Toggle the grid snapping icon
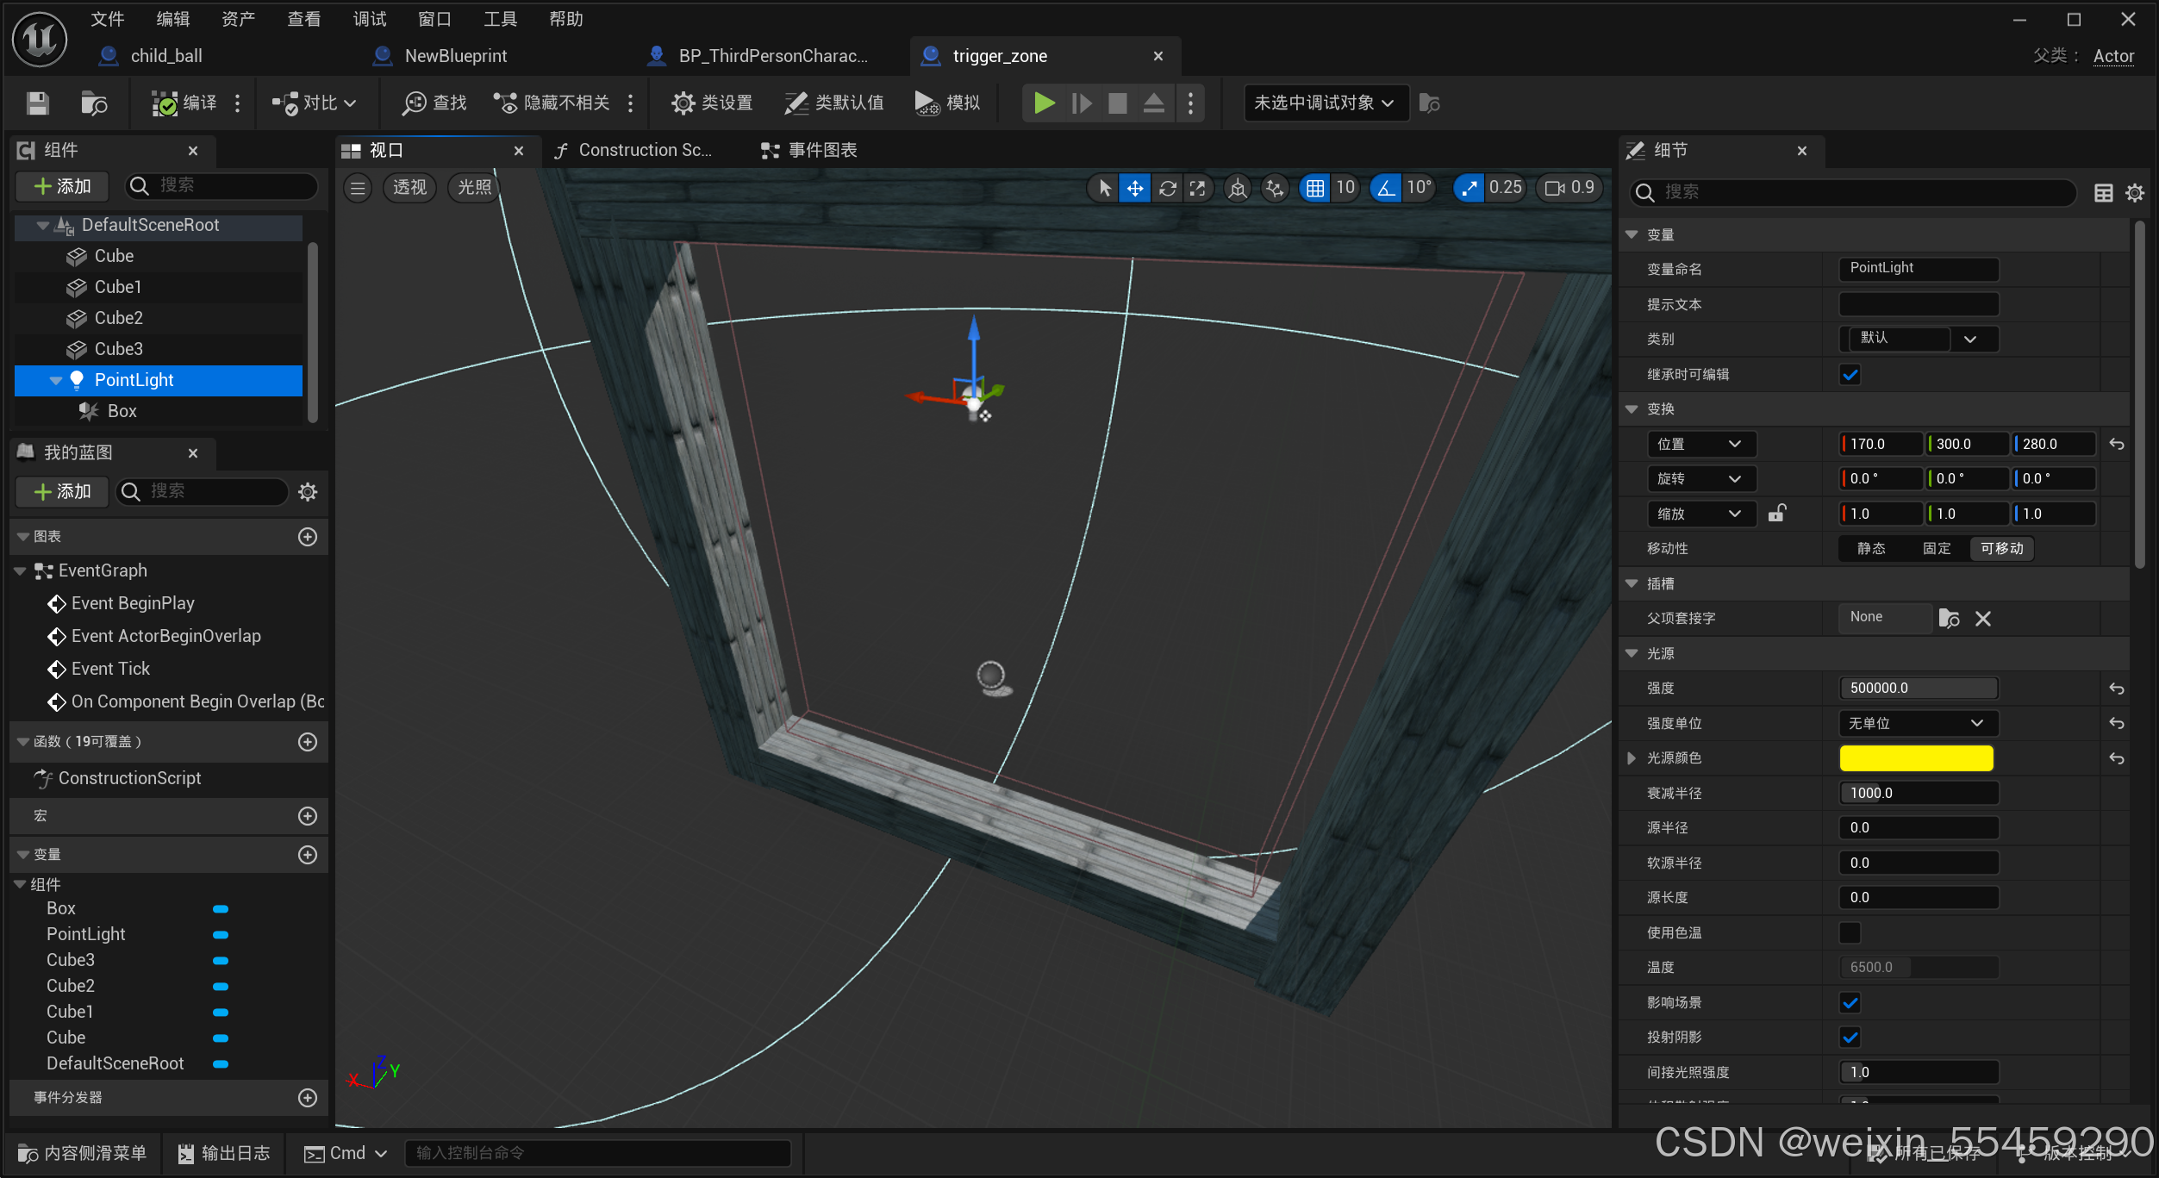 click(1314, 188)
